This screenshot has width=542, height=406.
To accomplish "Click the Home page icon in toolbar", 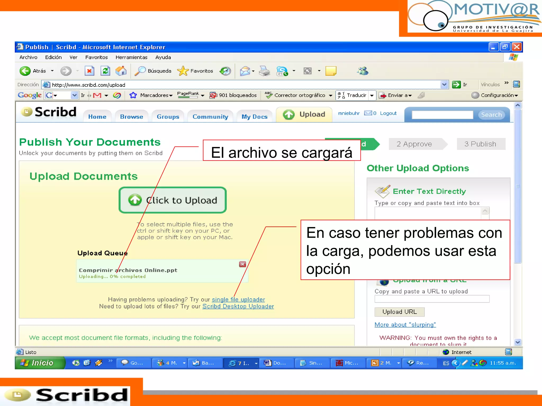I will pos(121,71).
